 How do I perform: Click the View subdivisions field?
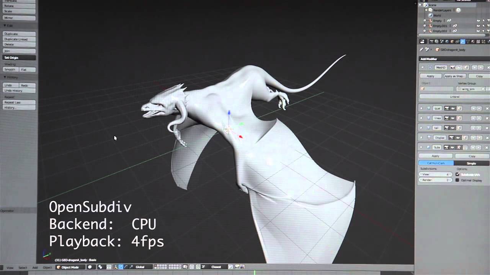click(436, 175)
